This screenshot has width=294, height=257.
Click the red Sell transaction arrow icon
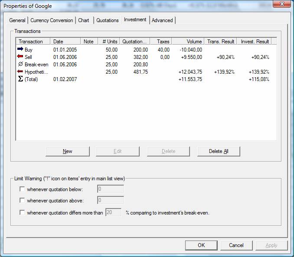click(20, 56)
